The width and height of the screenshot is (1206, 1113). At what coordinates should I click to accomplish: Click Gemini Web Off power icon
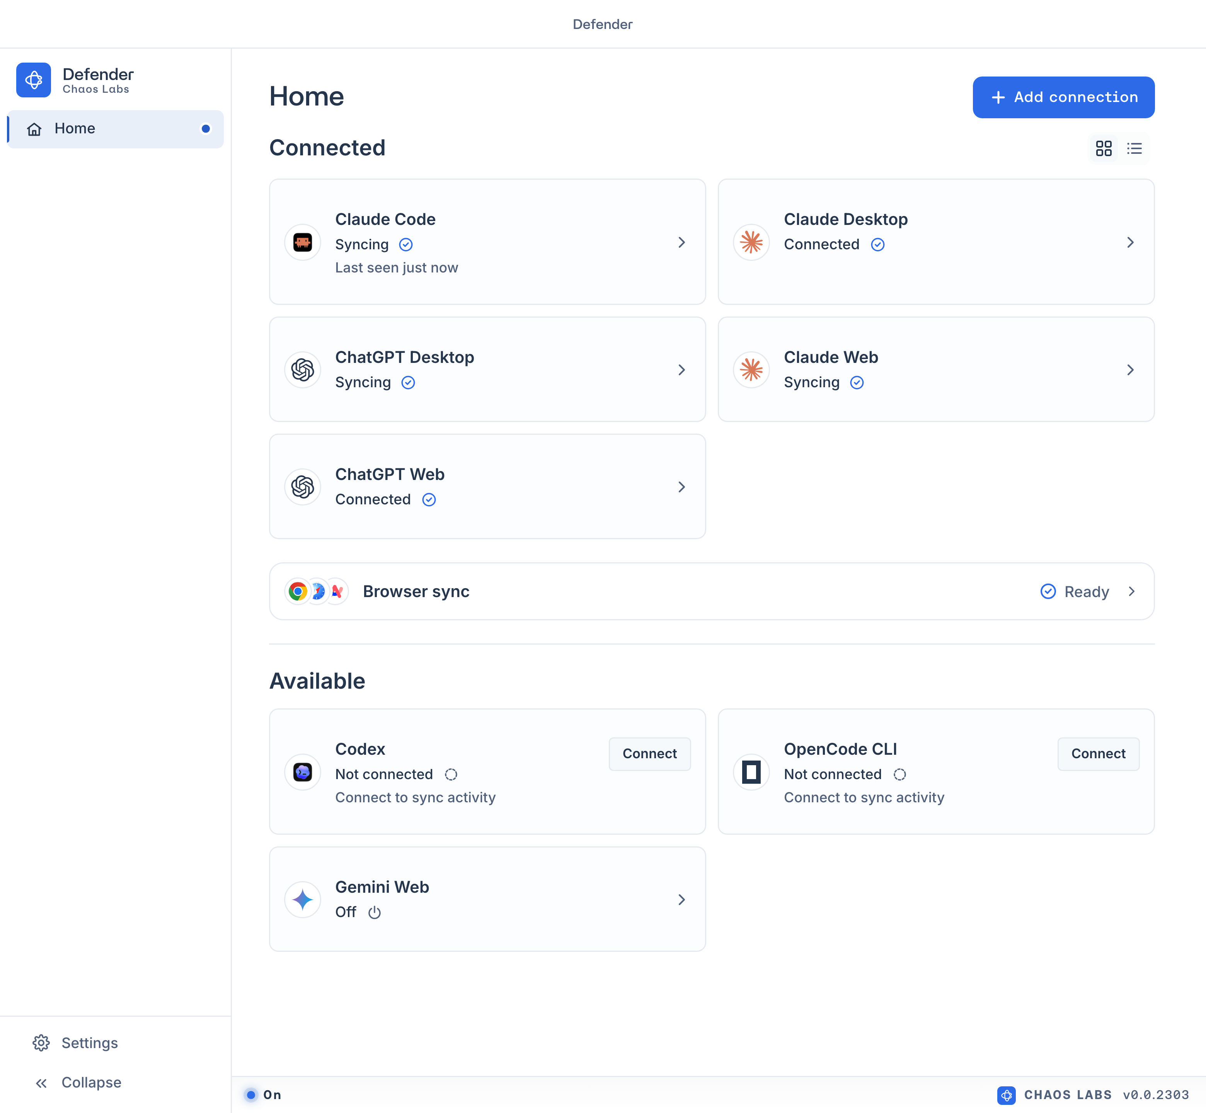tap(375, 912)
